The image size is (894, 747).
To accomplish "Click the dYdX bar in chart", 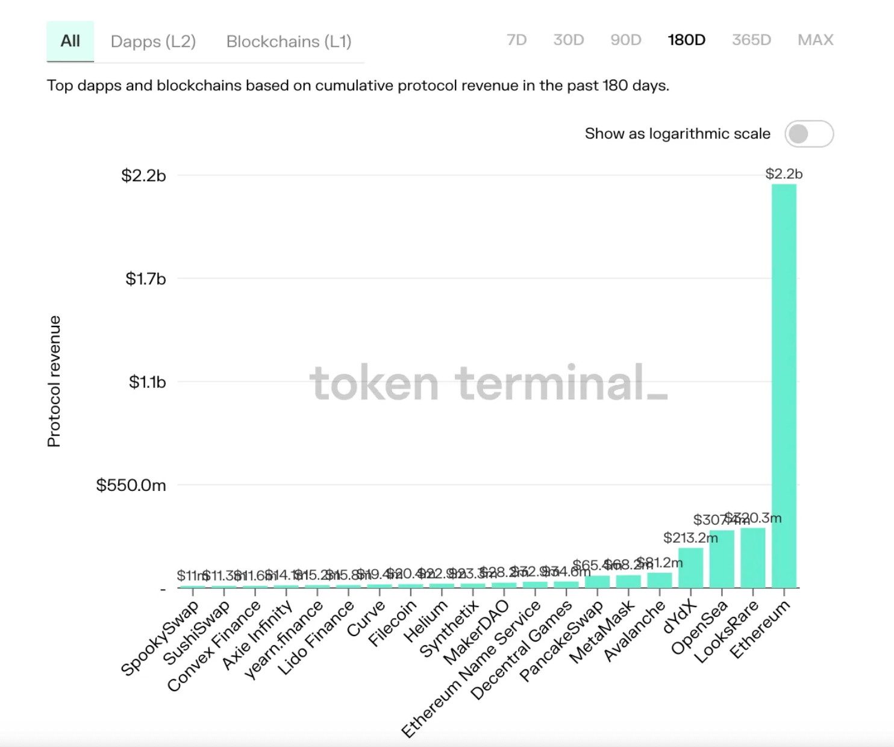I will pyautogui.click(x=690, y=567).
